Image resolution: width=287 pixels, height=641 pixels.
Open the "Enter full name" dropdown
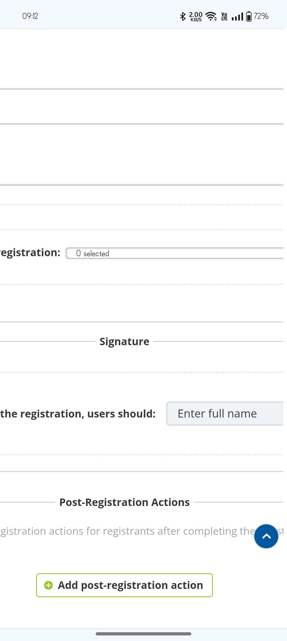point(225,414)
